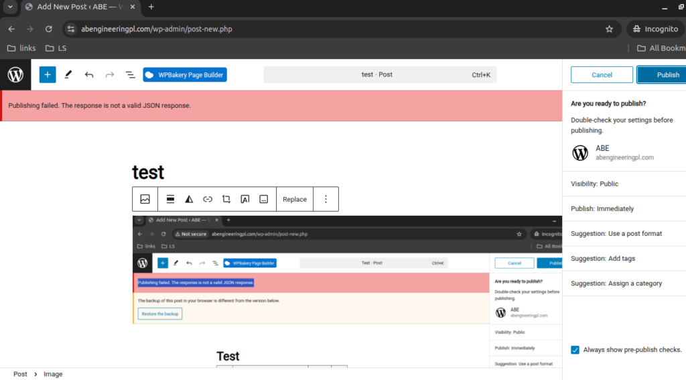Viewport: 686px width, 380px height.
Task: Add text over image icon
Action: pos(245,199)
